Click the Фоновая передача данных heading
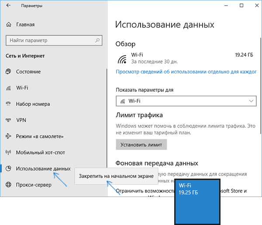 (x=157, y=163)
